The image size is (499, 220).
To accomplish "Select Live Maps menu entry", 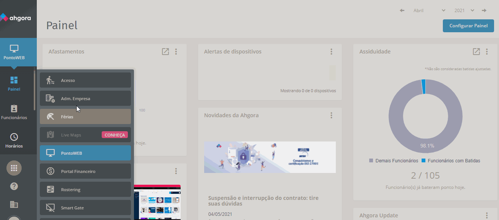I will [85, 135].
